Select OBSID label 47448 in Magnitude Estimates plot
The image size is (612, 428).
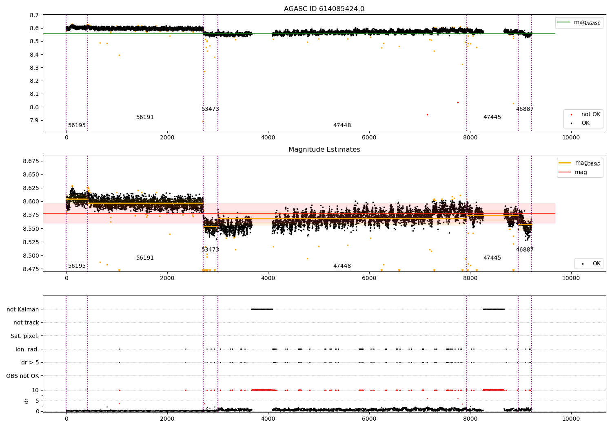point(342,266)
